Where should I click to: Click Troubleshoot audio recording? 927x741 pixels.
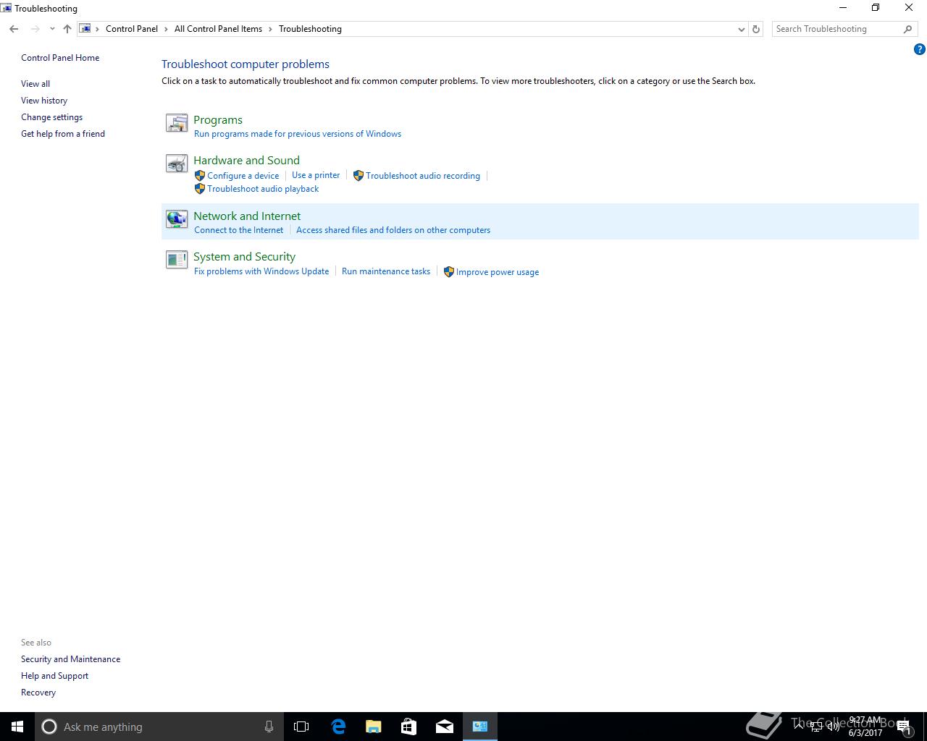[x=423, y=176]
